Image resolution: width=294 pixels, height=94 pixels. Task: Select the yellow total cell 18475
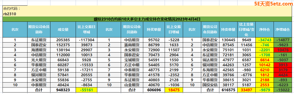(174, 90)
